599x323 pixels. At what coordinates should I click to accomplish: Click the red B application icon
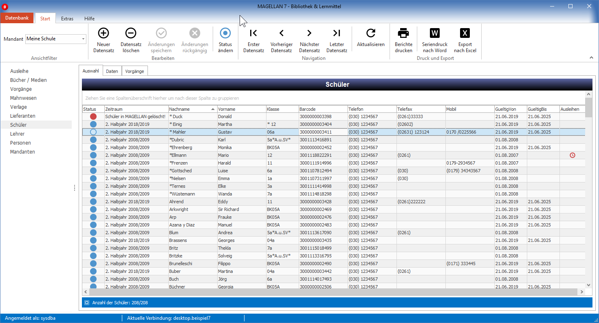click(5, 7)
